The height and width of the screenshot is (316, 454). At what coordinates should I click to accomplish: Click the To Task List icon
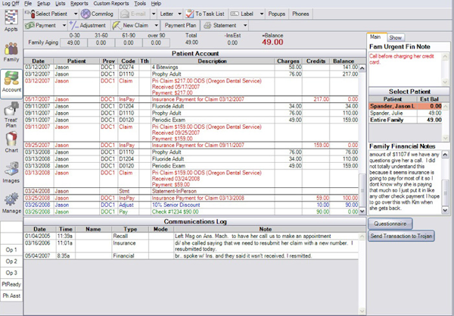[190, 14]
